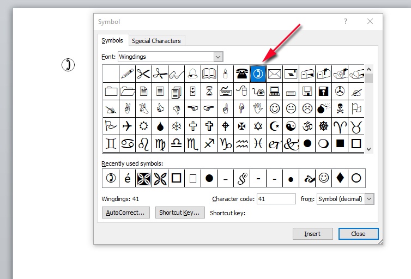Pick recently used empty square symbol
The height and width of the screenshot is (279, 411).
177,178
